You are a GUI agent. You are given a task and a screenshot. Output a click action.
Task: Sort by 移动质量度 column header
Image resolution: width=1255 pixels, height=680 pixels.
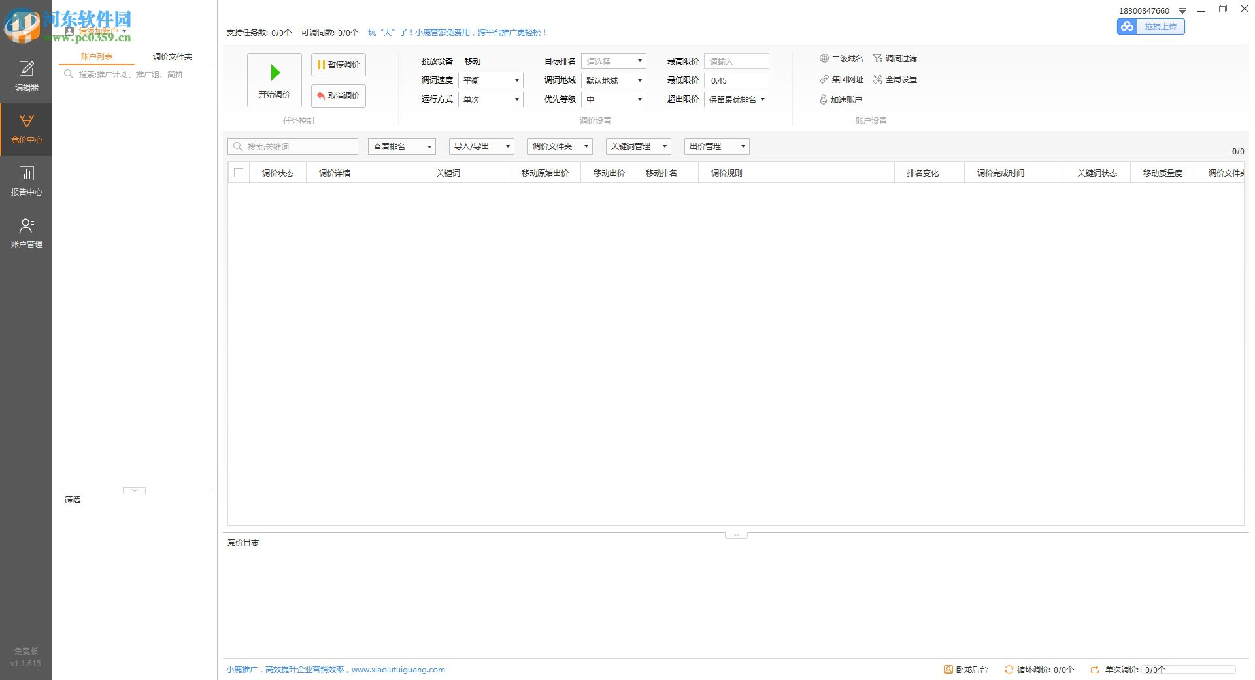(x=1163, y=173)
